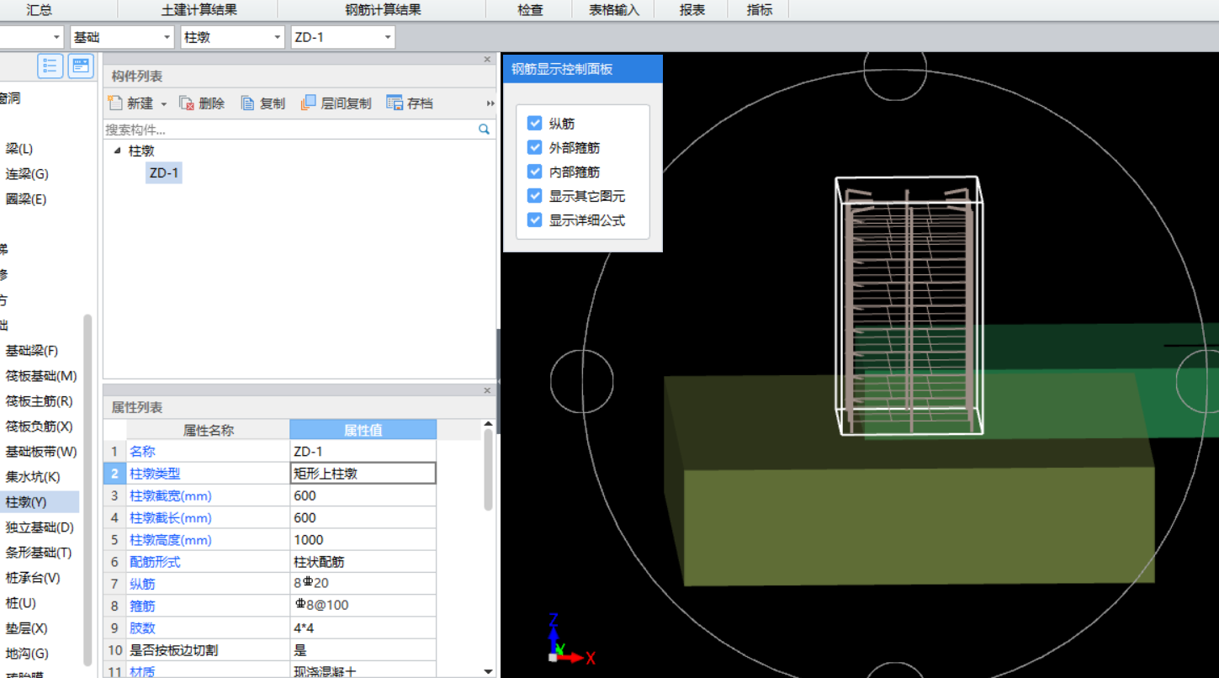Click the 搜索构件 search field
1219x678 pixels.
(x=290, y=130)
